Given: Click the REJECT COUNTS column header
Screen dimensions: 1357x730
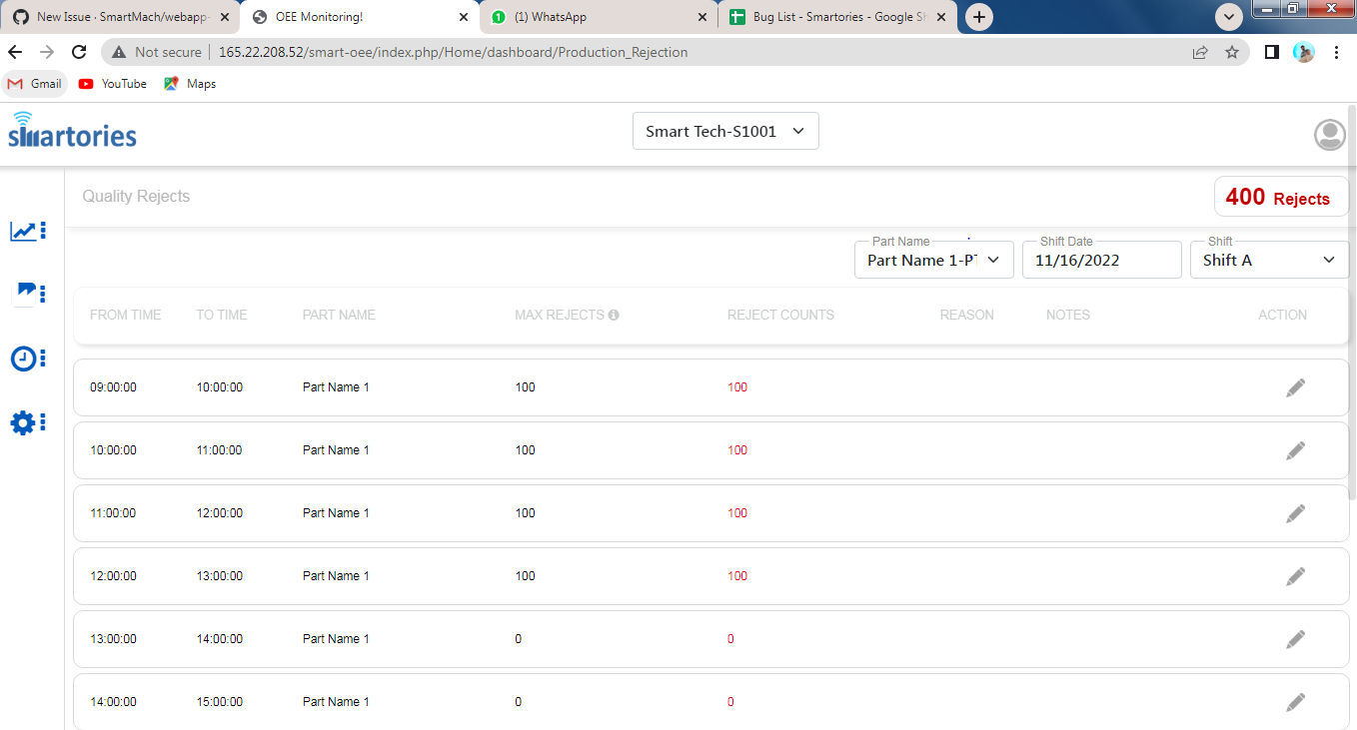Looking at the screenshot, I should tap(780, 315).
